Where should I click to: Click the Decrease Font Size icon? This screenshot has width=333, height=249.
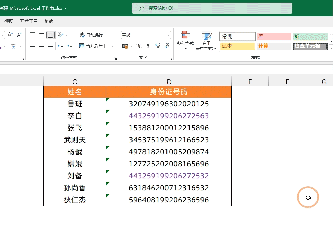coord(19,35)
